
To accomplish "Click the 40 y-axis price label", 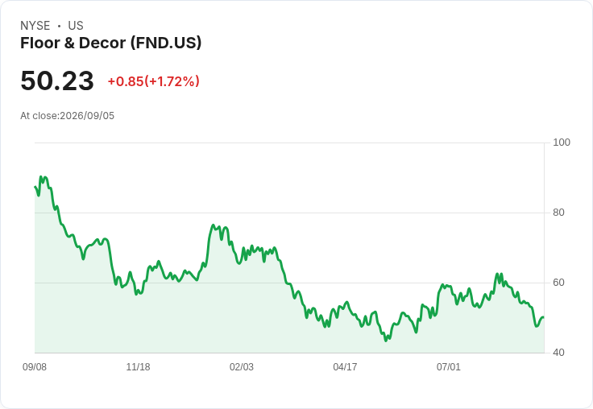I will click(x=558, y=353).
